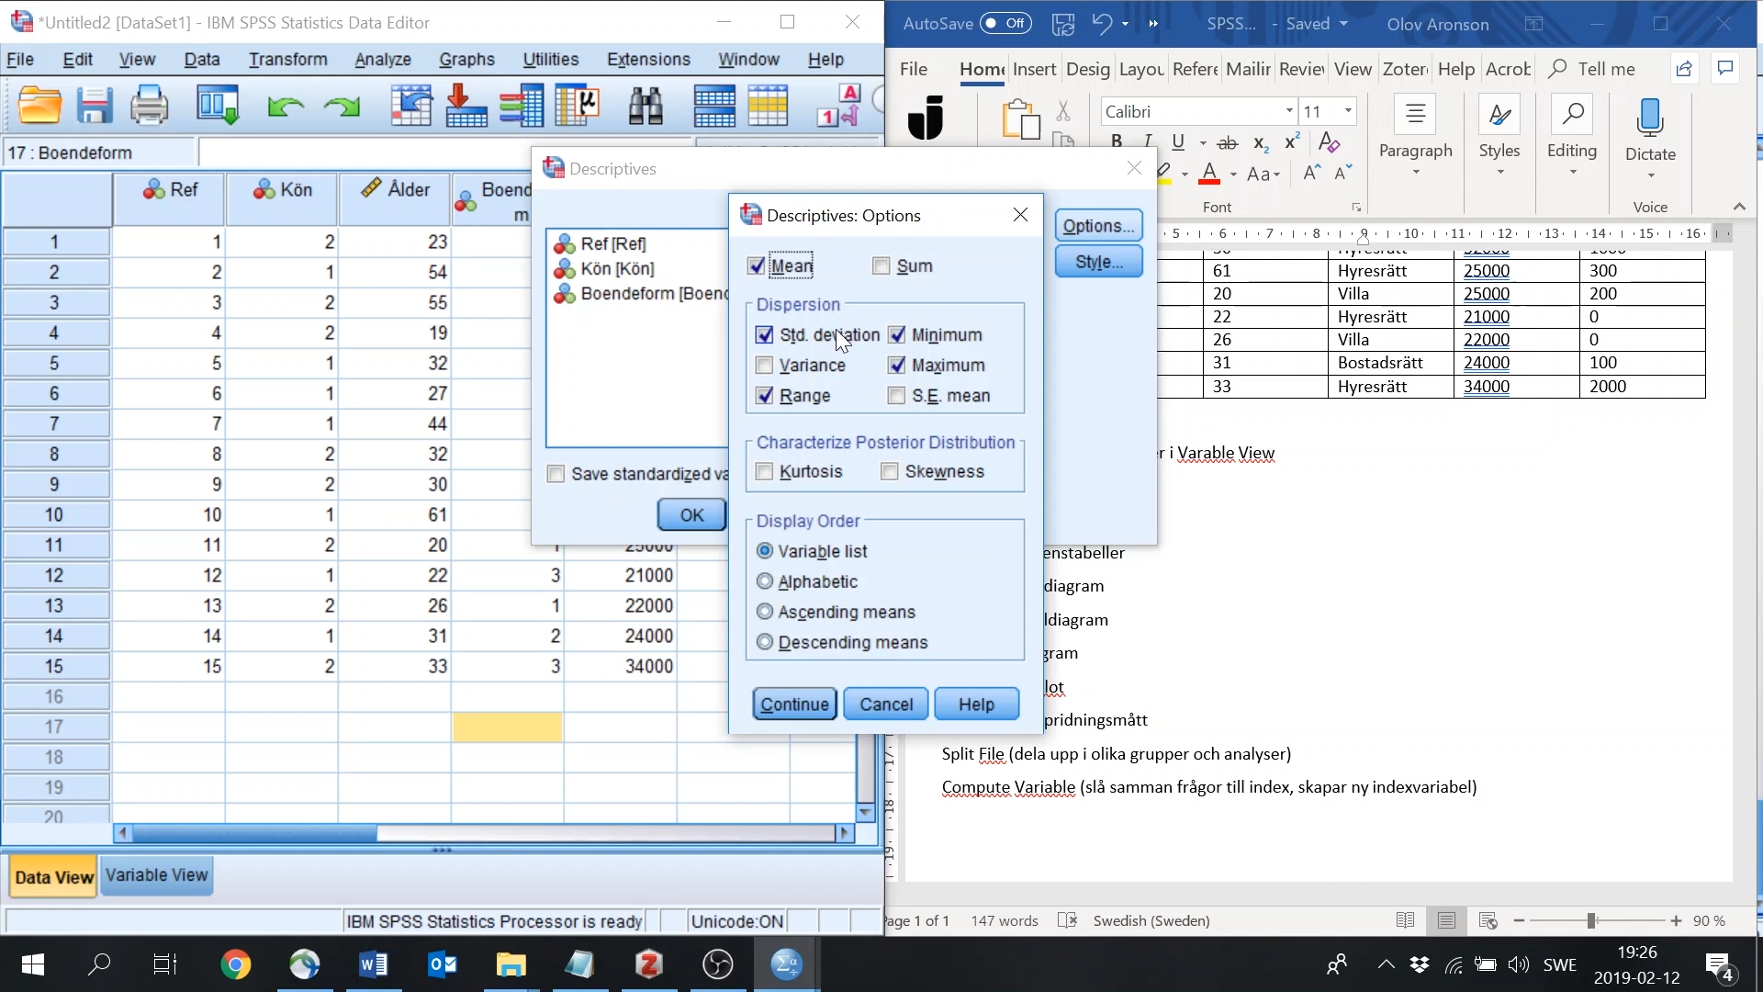Image resolution: width=1763 pixels, height=992 pixels.
Task: Apply superscript formatting in Word
Action: 1292,141
